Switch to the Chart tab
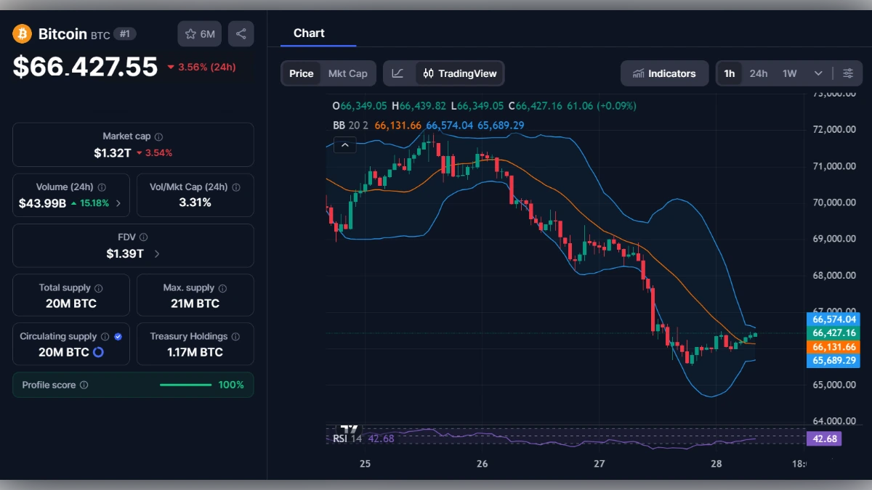This screenshot has width=872, height=490. click(309, 33)
